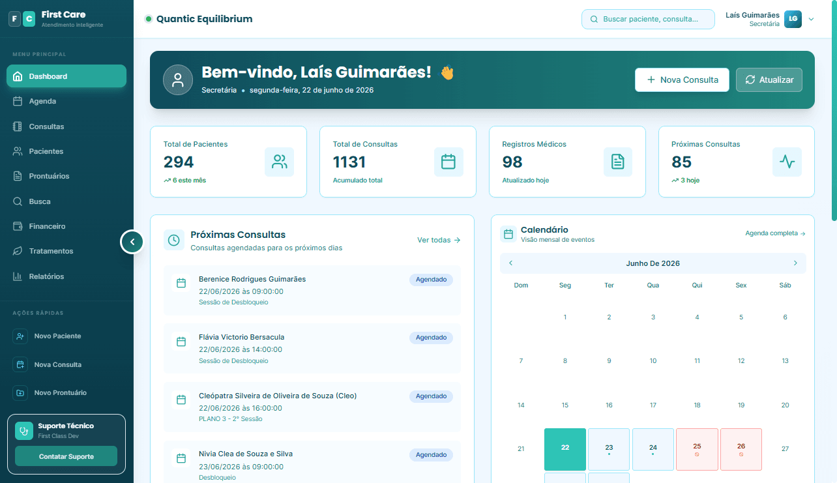Click the Nova Consulta banner button
Image resolution: width=837 pixels, height=483 pixels.
coord(682,80)
